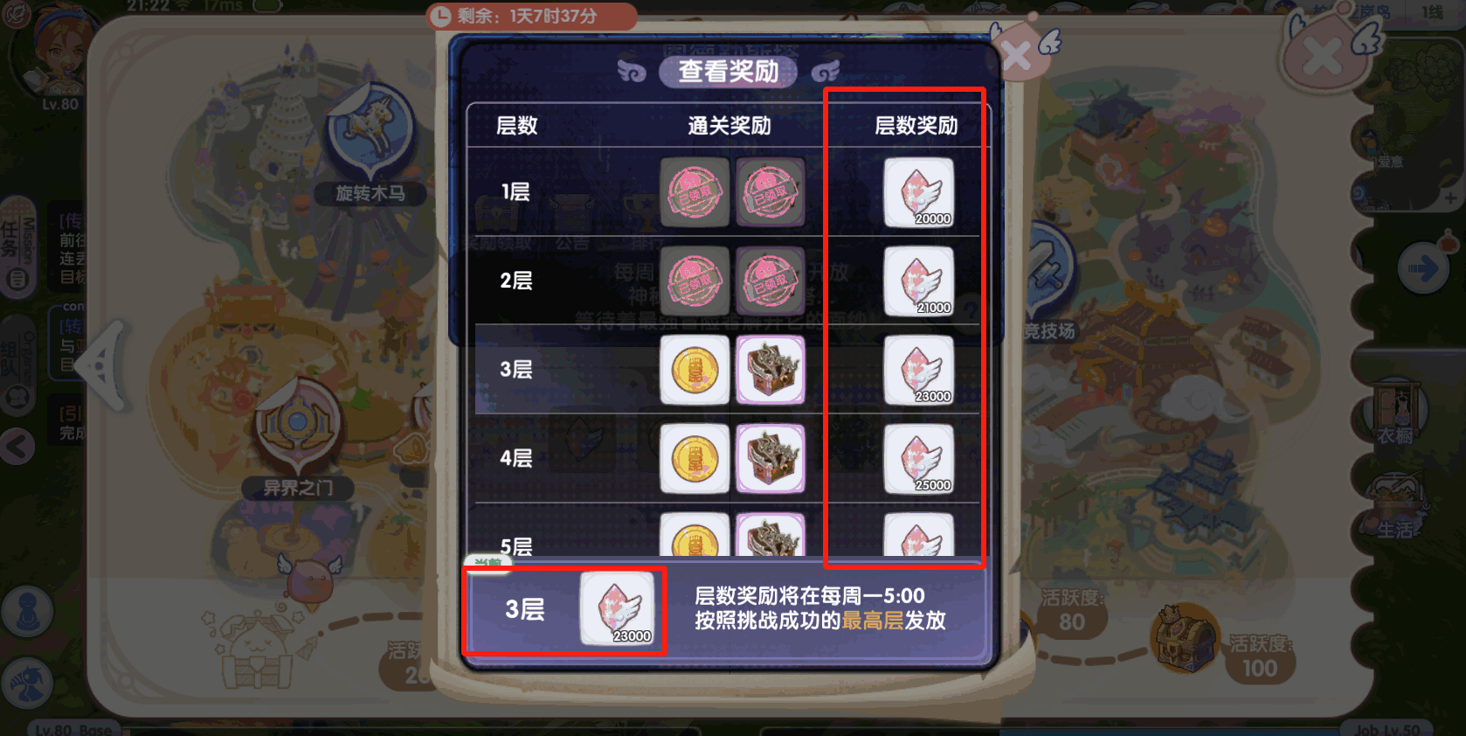
Task: Click the 3层 gold coin clear reward
Action: [x=695, y=370]
